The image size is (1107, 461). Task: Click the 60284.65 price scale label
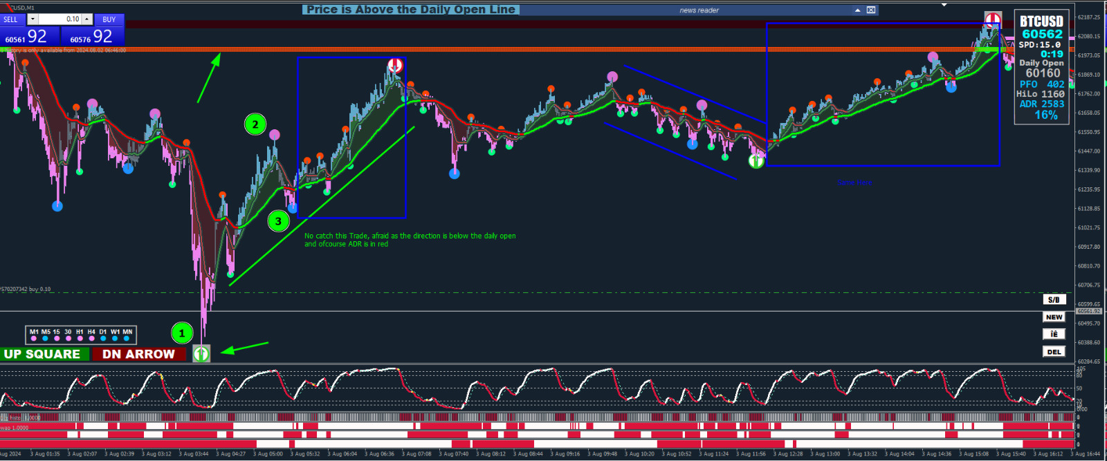tap(1089, 361)
